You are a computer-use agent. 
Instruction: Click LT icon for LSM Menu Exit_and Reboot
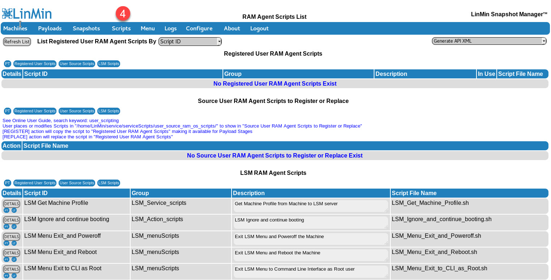pyautogui.click(x=14, y=259)
